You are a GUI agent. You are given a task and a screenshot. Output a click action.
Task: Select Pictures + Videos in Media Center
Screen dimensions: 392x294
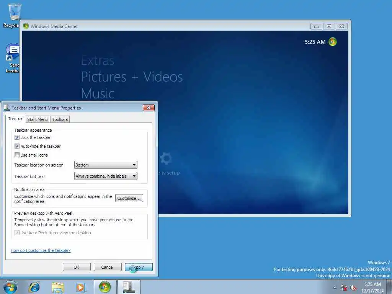point(132,77)
